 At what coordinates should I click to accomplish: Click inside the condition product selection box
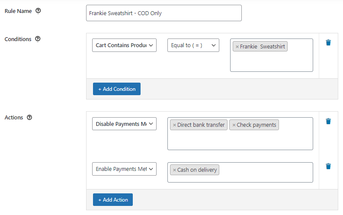pos(271,61)
